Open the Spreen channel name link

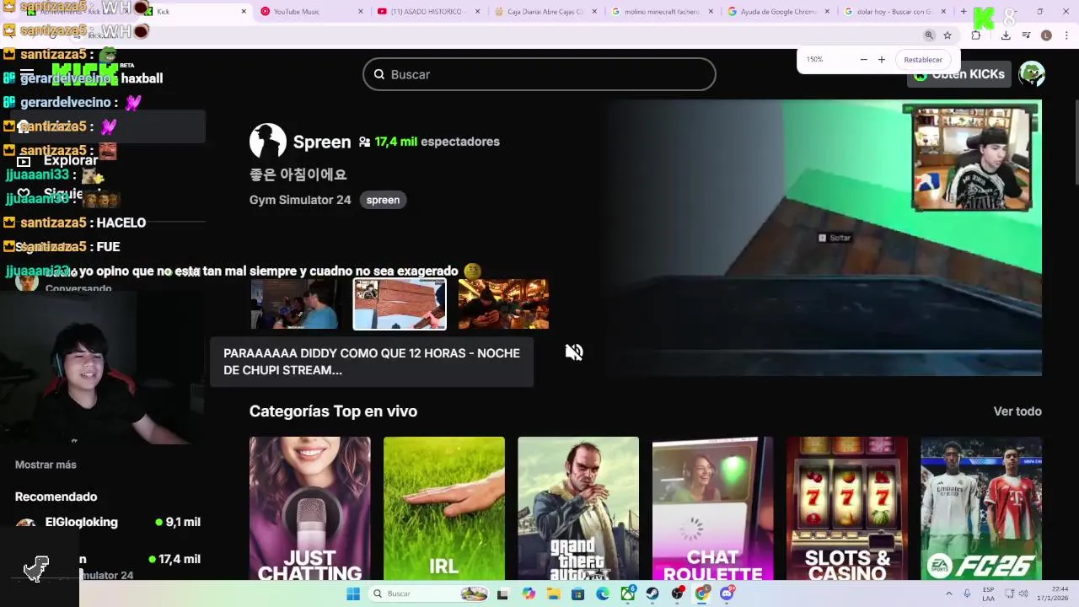click(322, 142)
